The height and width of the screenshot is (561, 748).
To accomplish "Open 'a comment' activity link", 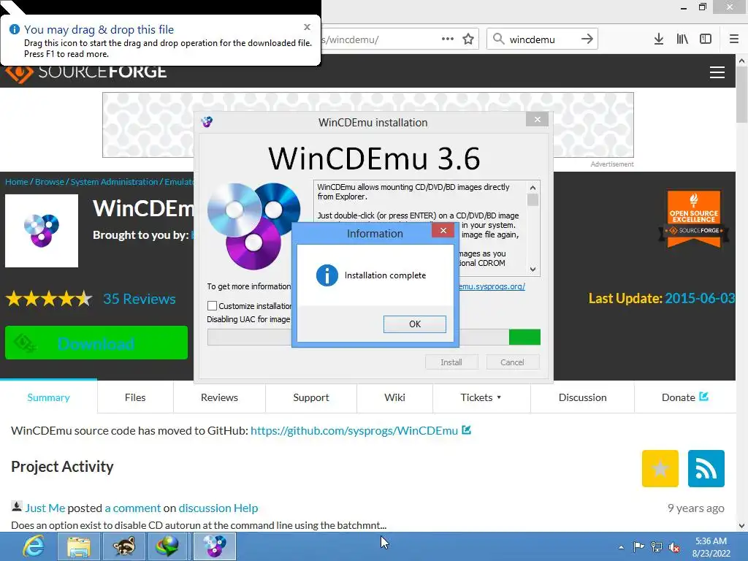I will click(x=133, y=508).
